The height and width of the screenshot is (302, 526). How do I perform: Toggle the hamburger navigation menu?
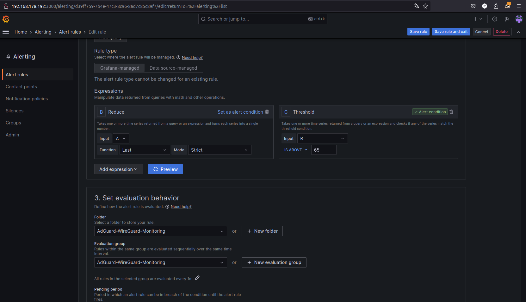point(6,32)
